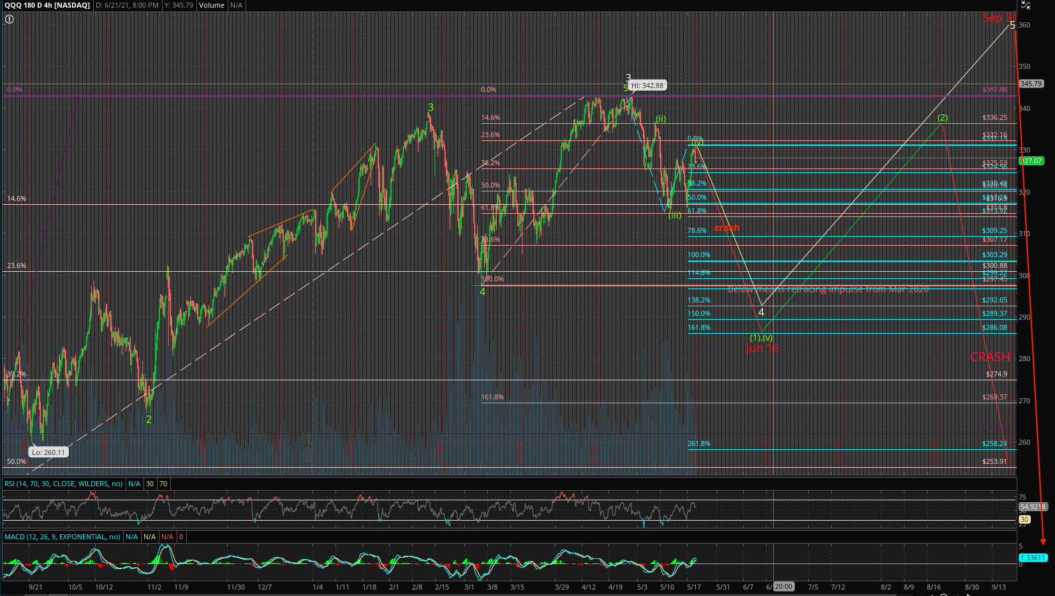1055x596 pixels.
Task: Click the Hi: 342.88 price bubble
Action: tap(647, 86)
